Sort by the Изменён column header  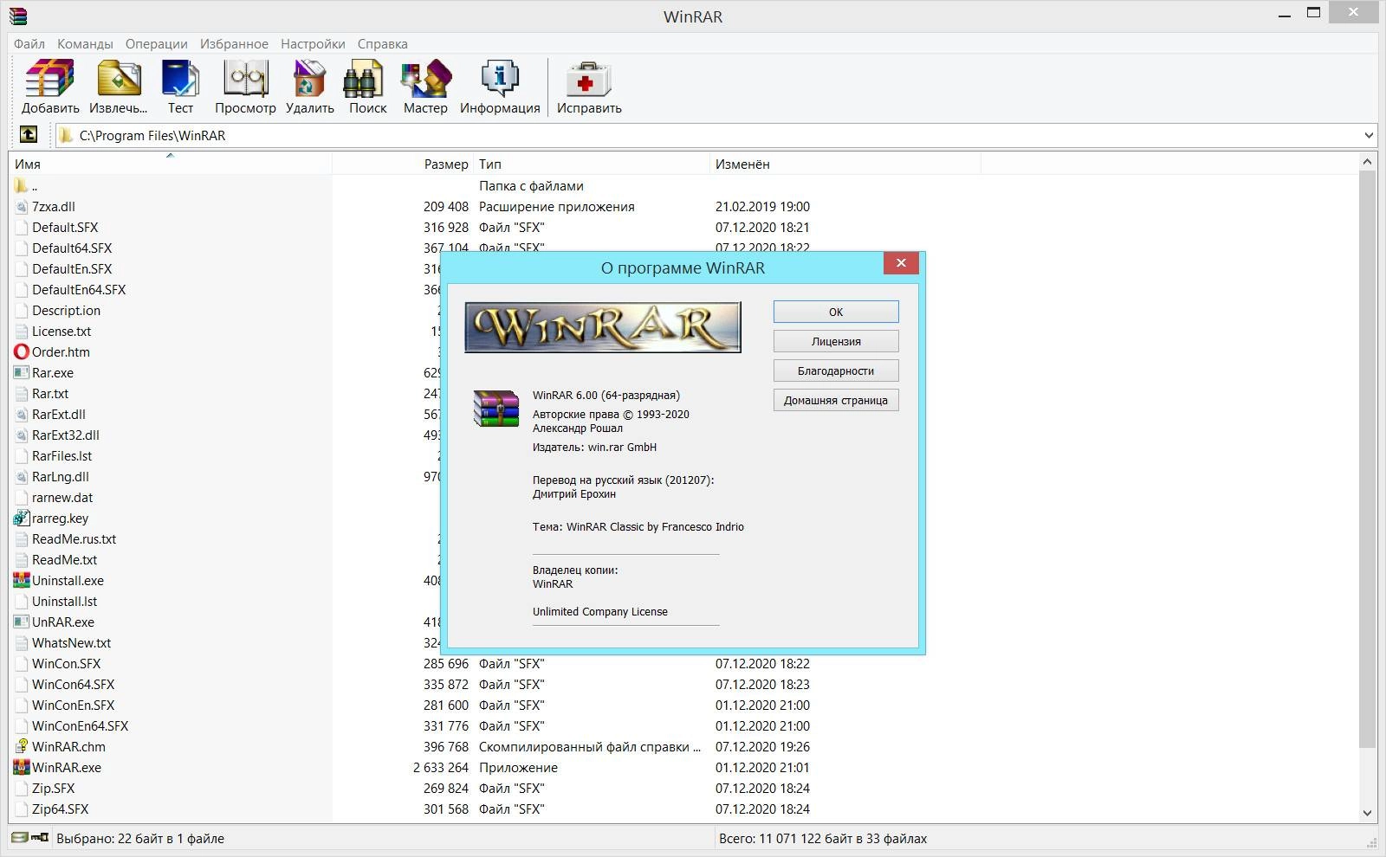pyautogui.click(x=845, y=164)
